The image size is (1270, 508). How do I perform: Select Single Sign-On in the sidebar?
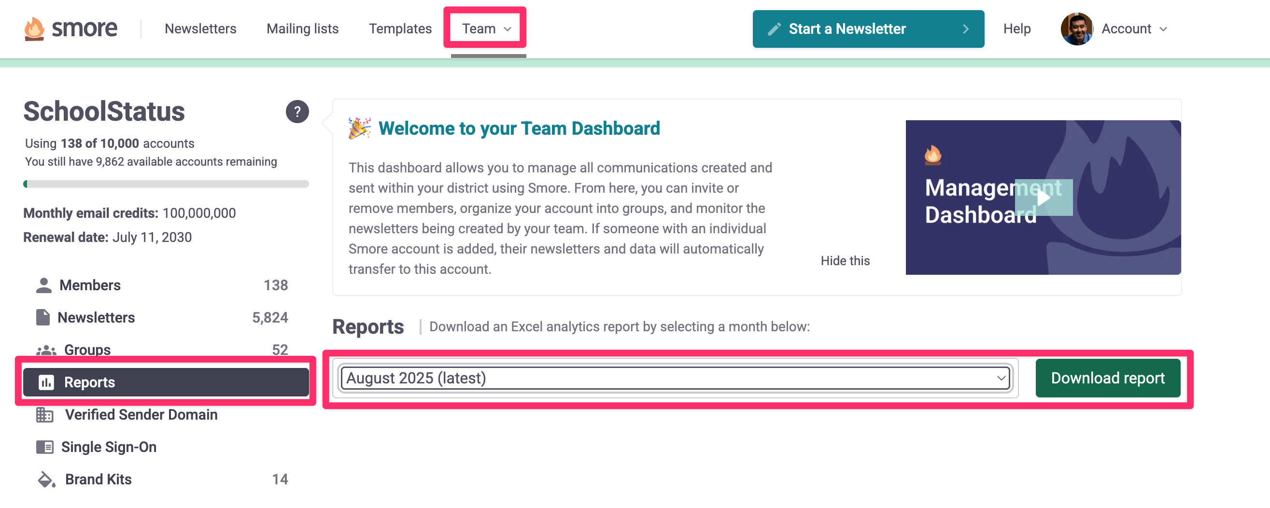click(x=109, y=446)
